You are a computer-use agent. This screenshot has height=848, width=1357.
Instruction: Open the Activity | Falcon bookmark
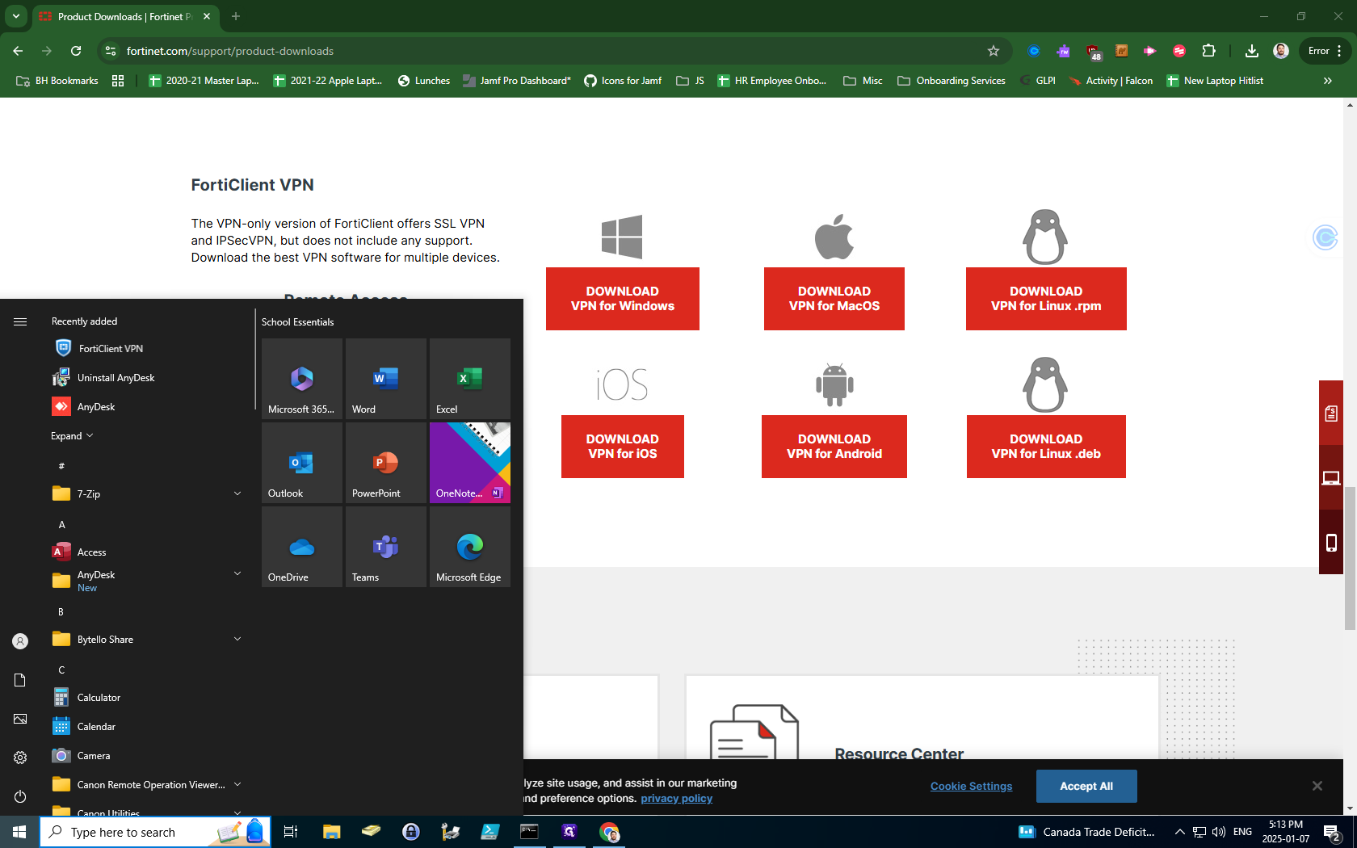point(1111,81)
